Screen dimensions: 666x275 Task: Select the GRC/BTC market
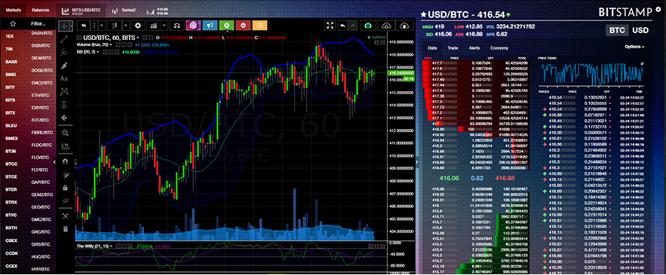41,232
